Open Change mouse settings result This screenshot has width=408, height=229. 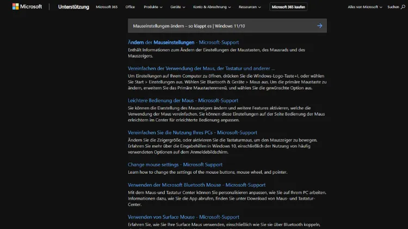pyautogui.click(x=175, y=164)
